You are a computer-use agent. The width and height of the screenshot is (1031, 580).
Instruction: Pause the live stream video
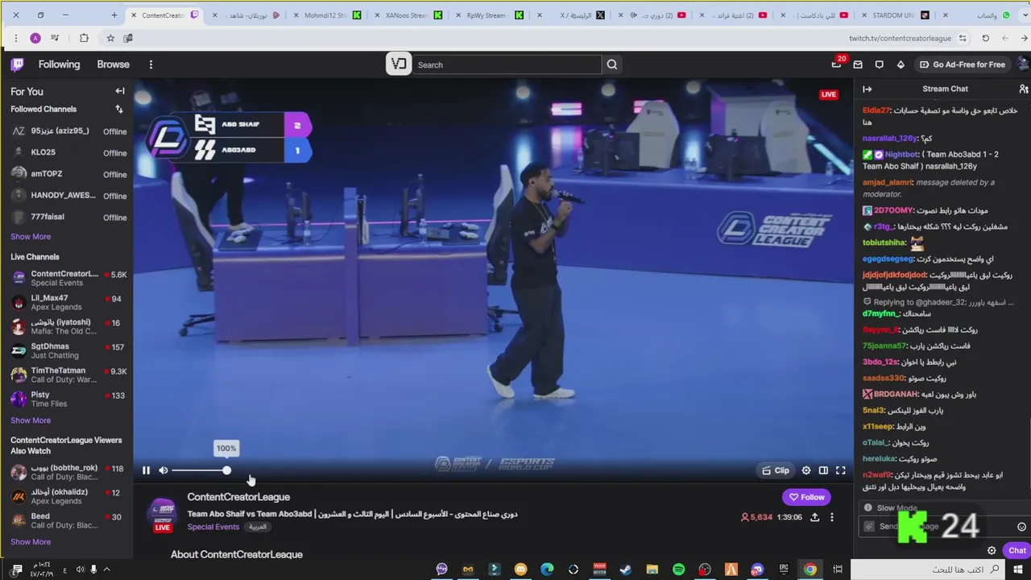146,470
